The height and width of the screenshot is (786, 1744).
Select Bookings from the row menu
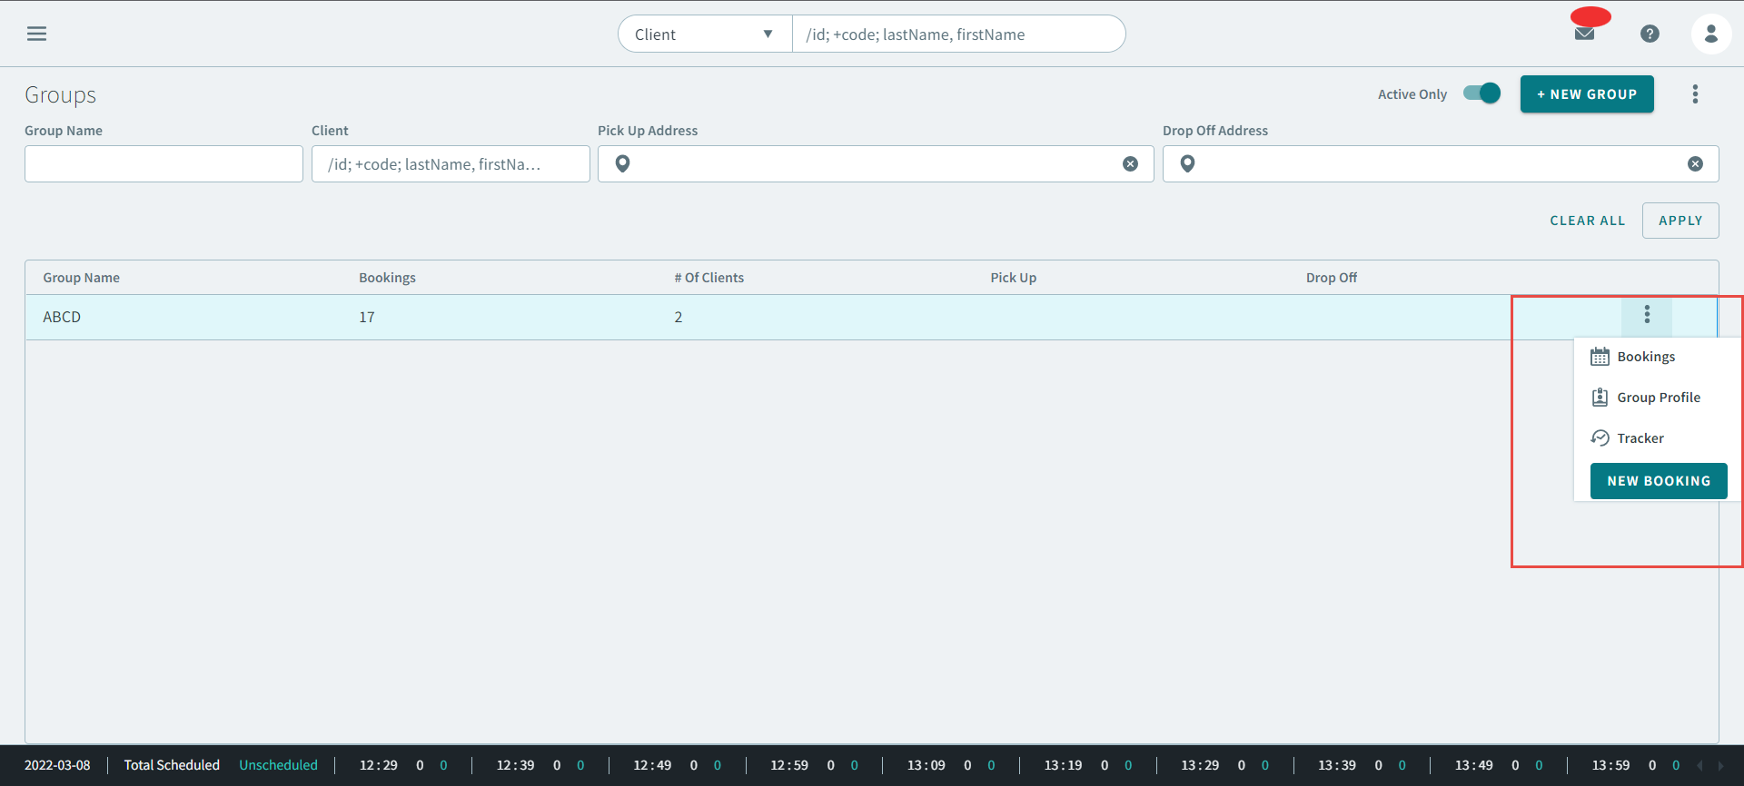[x=1645, y=357]
